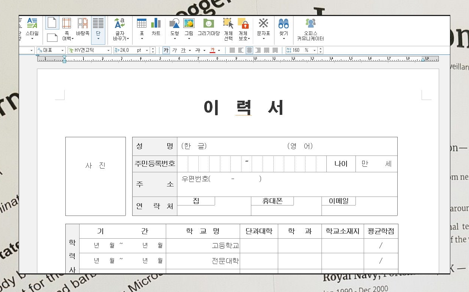Insert a chart with 차트 icon
This screenshot has height=292, width=469.
pyautogui.click(x=156, y=26)
